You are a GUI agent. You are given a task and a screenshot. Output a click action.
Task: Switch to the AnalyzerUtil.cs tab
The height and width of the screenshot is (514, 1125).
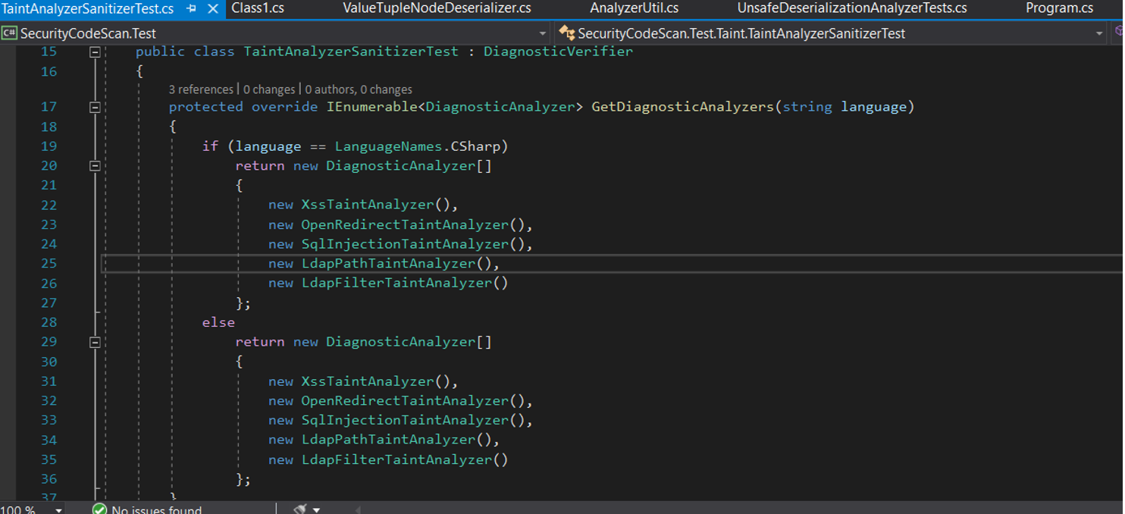click(634, 8)
